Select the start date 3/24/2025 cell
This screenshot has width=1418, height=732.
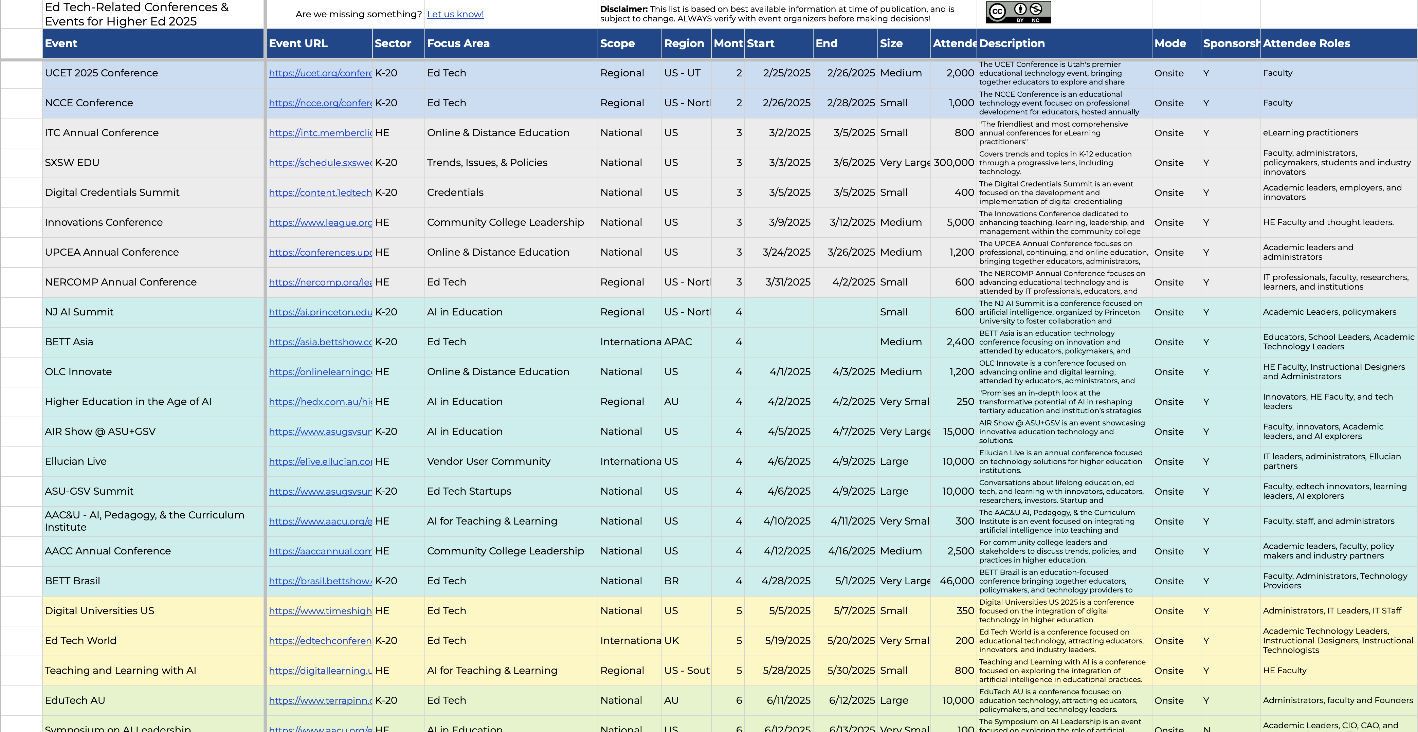coord(779,253)
